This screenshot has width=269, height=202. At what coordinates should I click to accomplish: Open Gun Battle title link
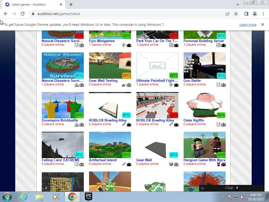click(192, 80)
